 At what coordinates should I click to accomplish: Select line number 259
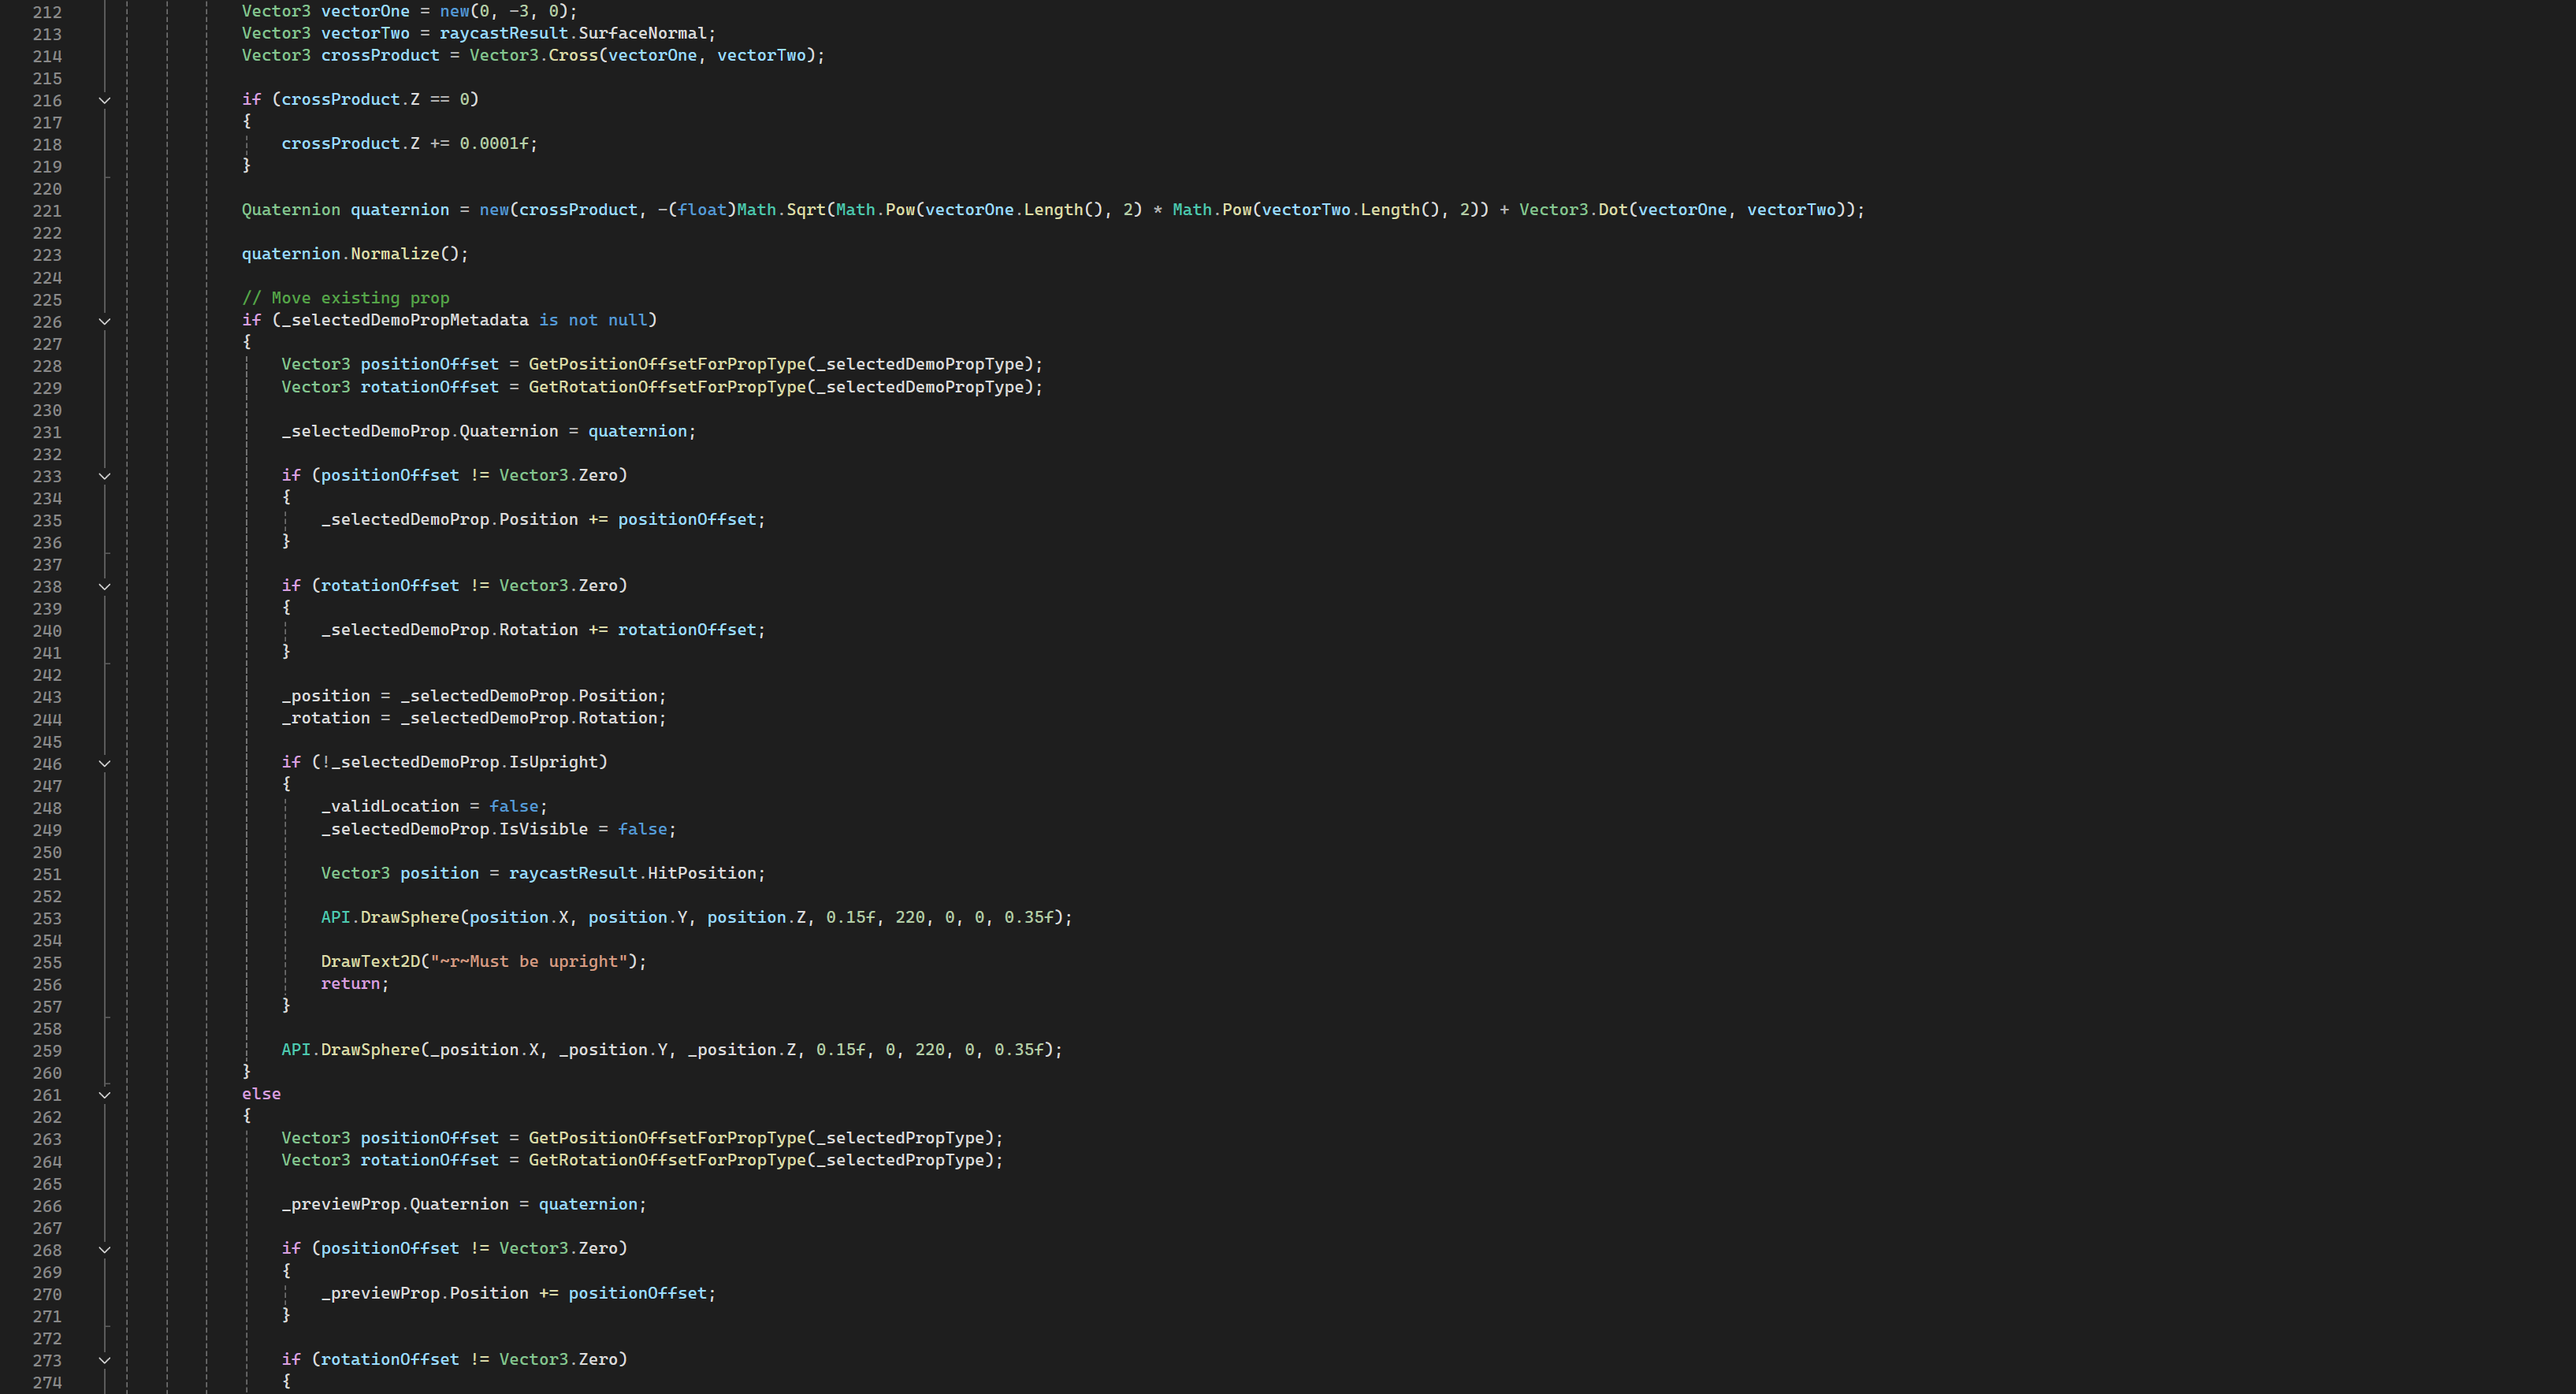pos(46,1051)
